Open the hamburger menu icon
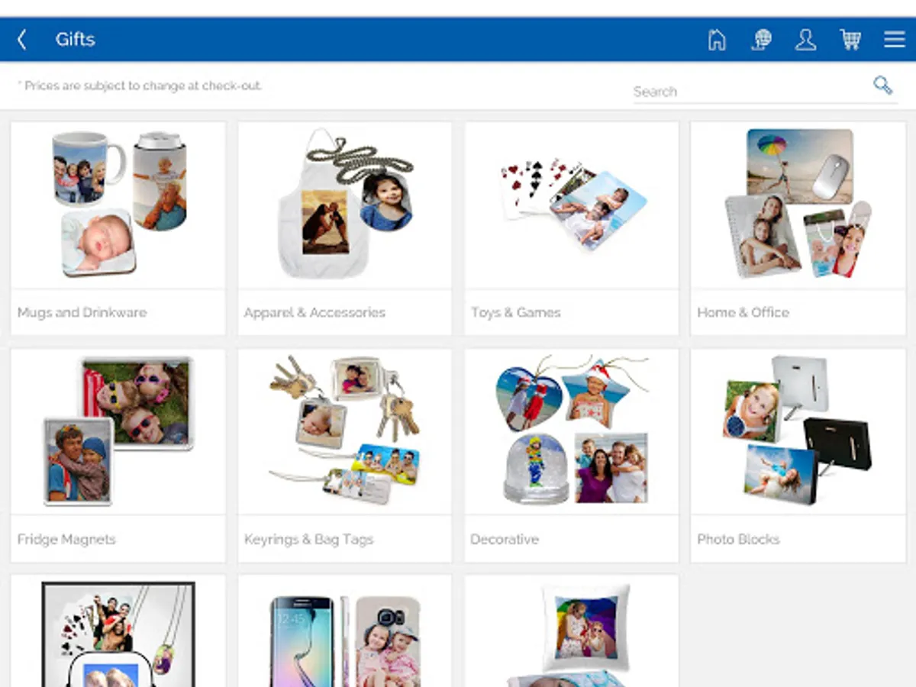The image size is (916, 687). [895, 40]
